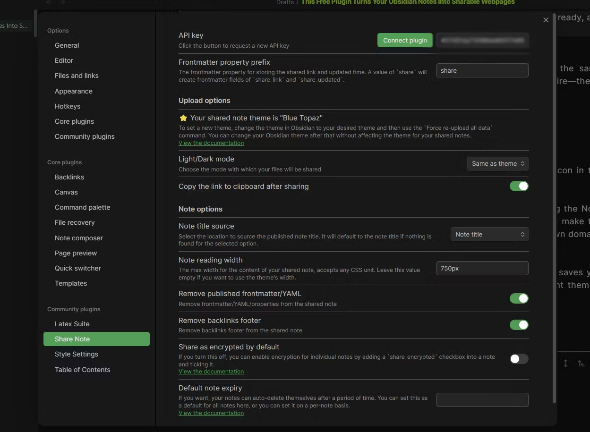Open the Note title source dropdown

(489, 234)
